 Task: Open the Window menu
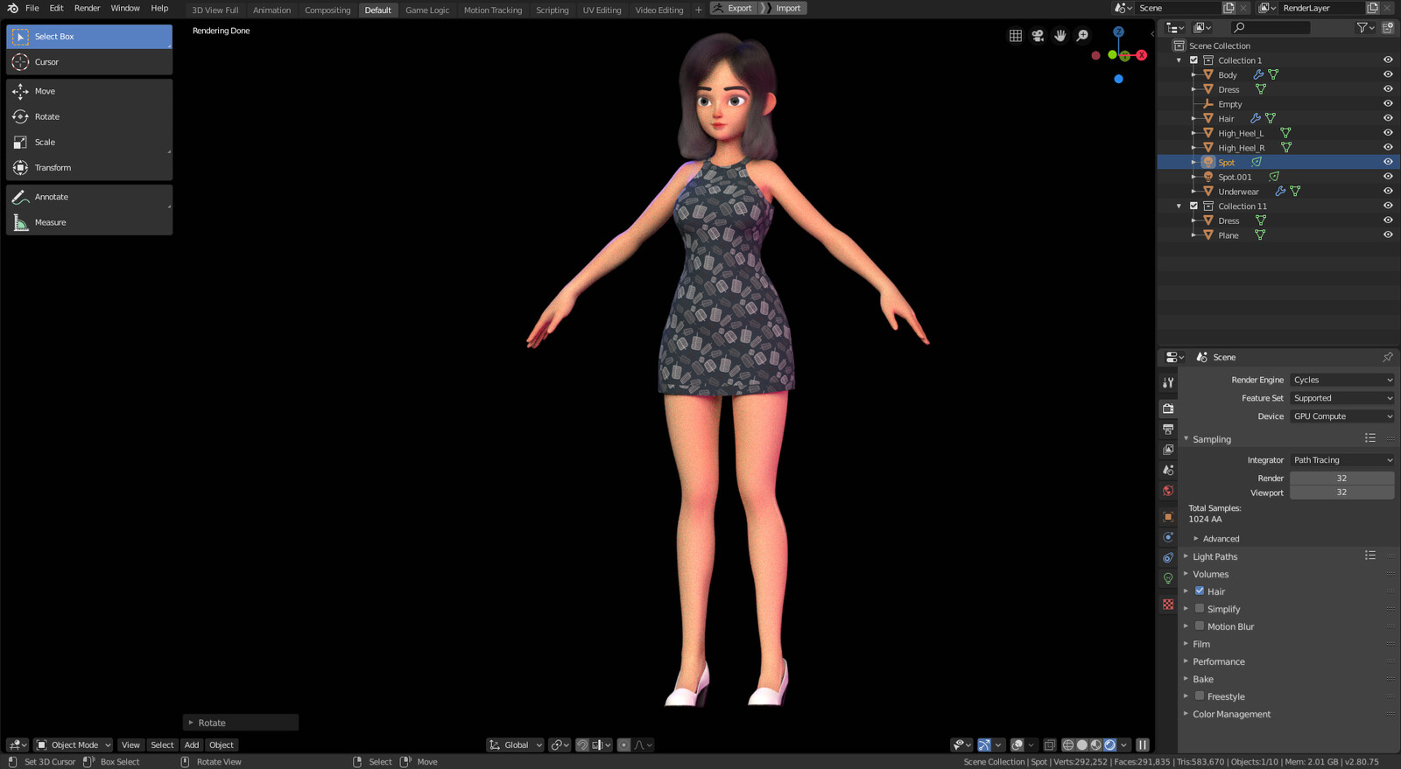[x=125, y=8]
